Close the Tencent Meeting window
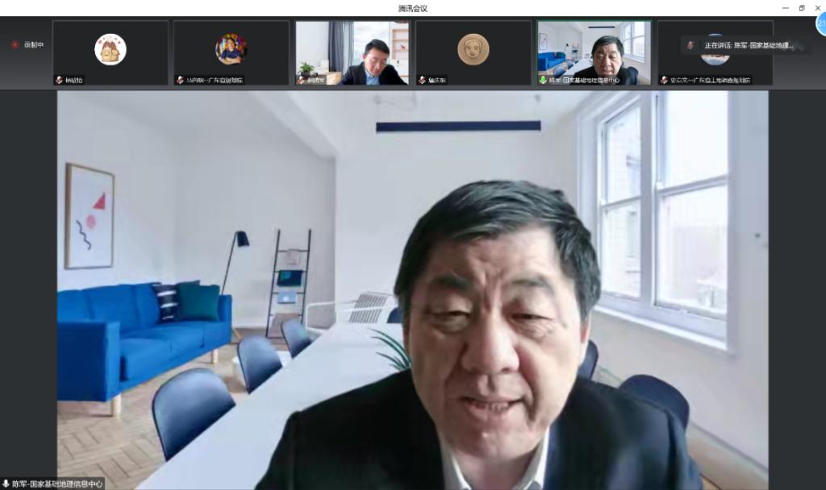 tap(817, 8)
